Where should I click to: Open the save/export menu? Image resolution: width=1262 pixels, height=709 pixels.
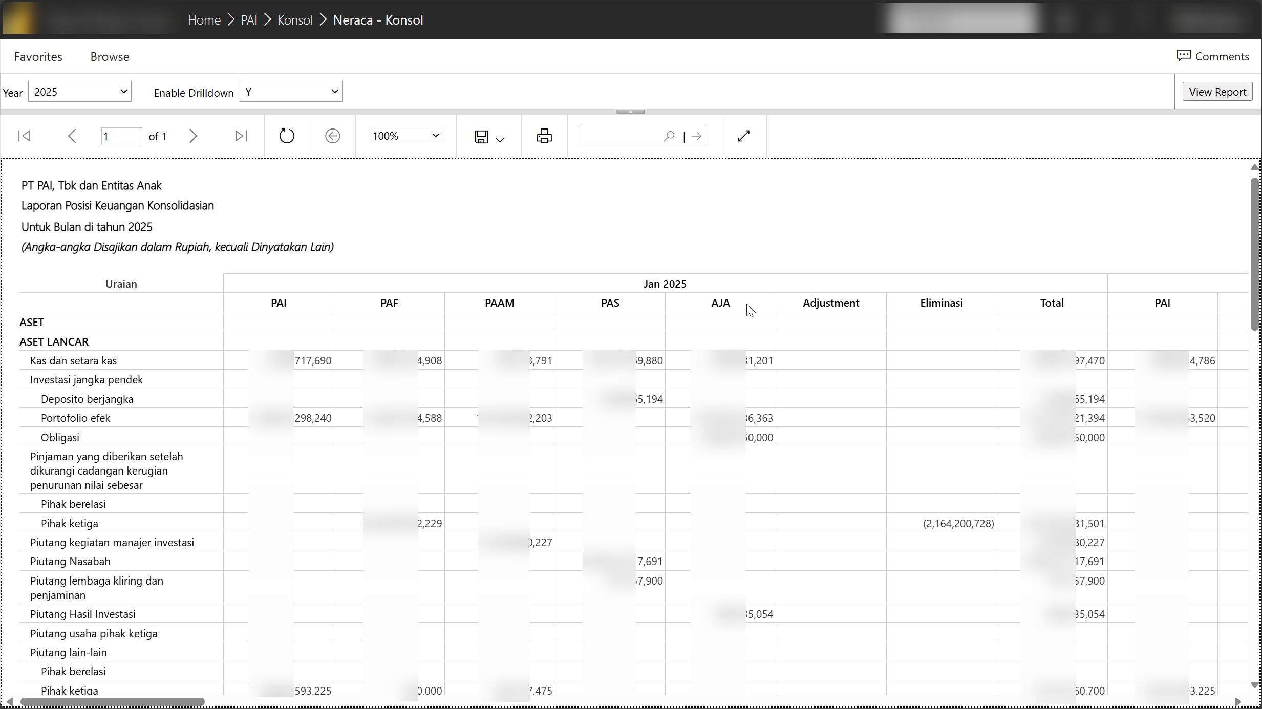tap(489, 137)
